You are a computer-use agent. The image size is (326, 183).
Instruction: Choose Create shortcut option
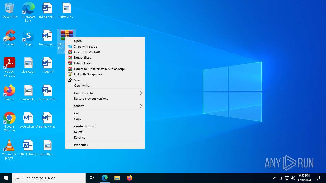coord(105,126)
